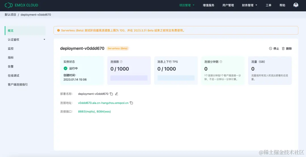Screen dimensions: 306x157
Task: Click breadcrumb deployment-v0ddd670
Action: click(x=36, y=15)
